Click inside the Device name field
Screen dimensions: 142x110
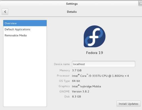click(104, 64)
